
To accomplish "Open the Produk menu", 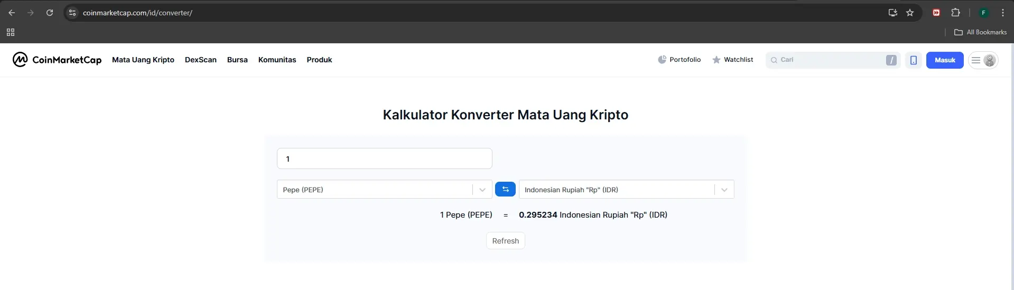I will click(x=319, y=60).
